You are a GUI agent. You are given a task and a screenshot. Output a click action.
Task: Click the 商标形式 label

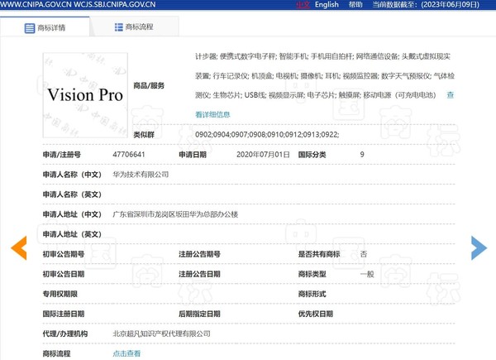pyautogui.click(x=312, y=294)
